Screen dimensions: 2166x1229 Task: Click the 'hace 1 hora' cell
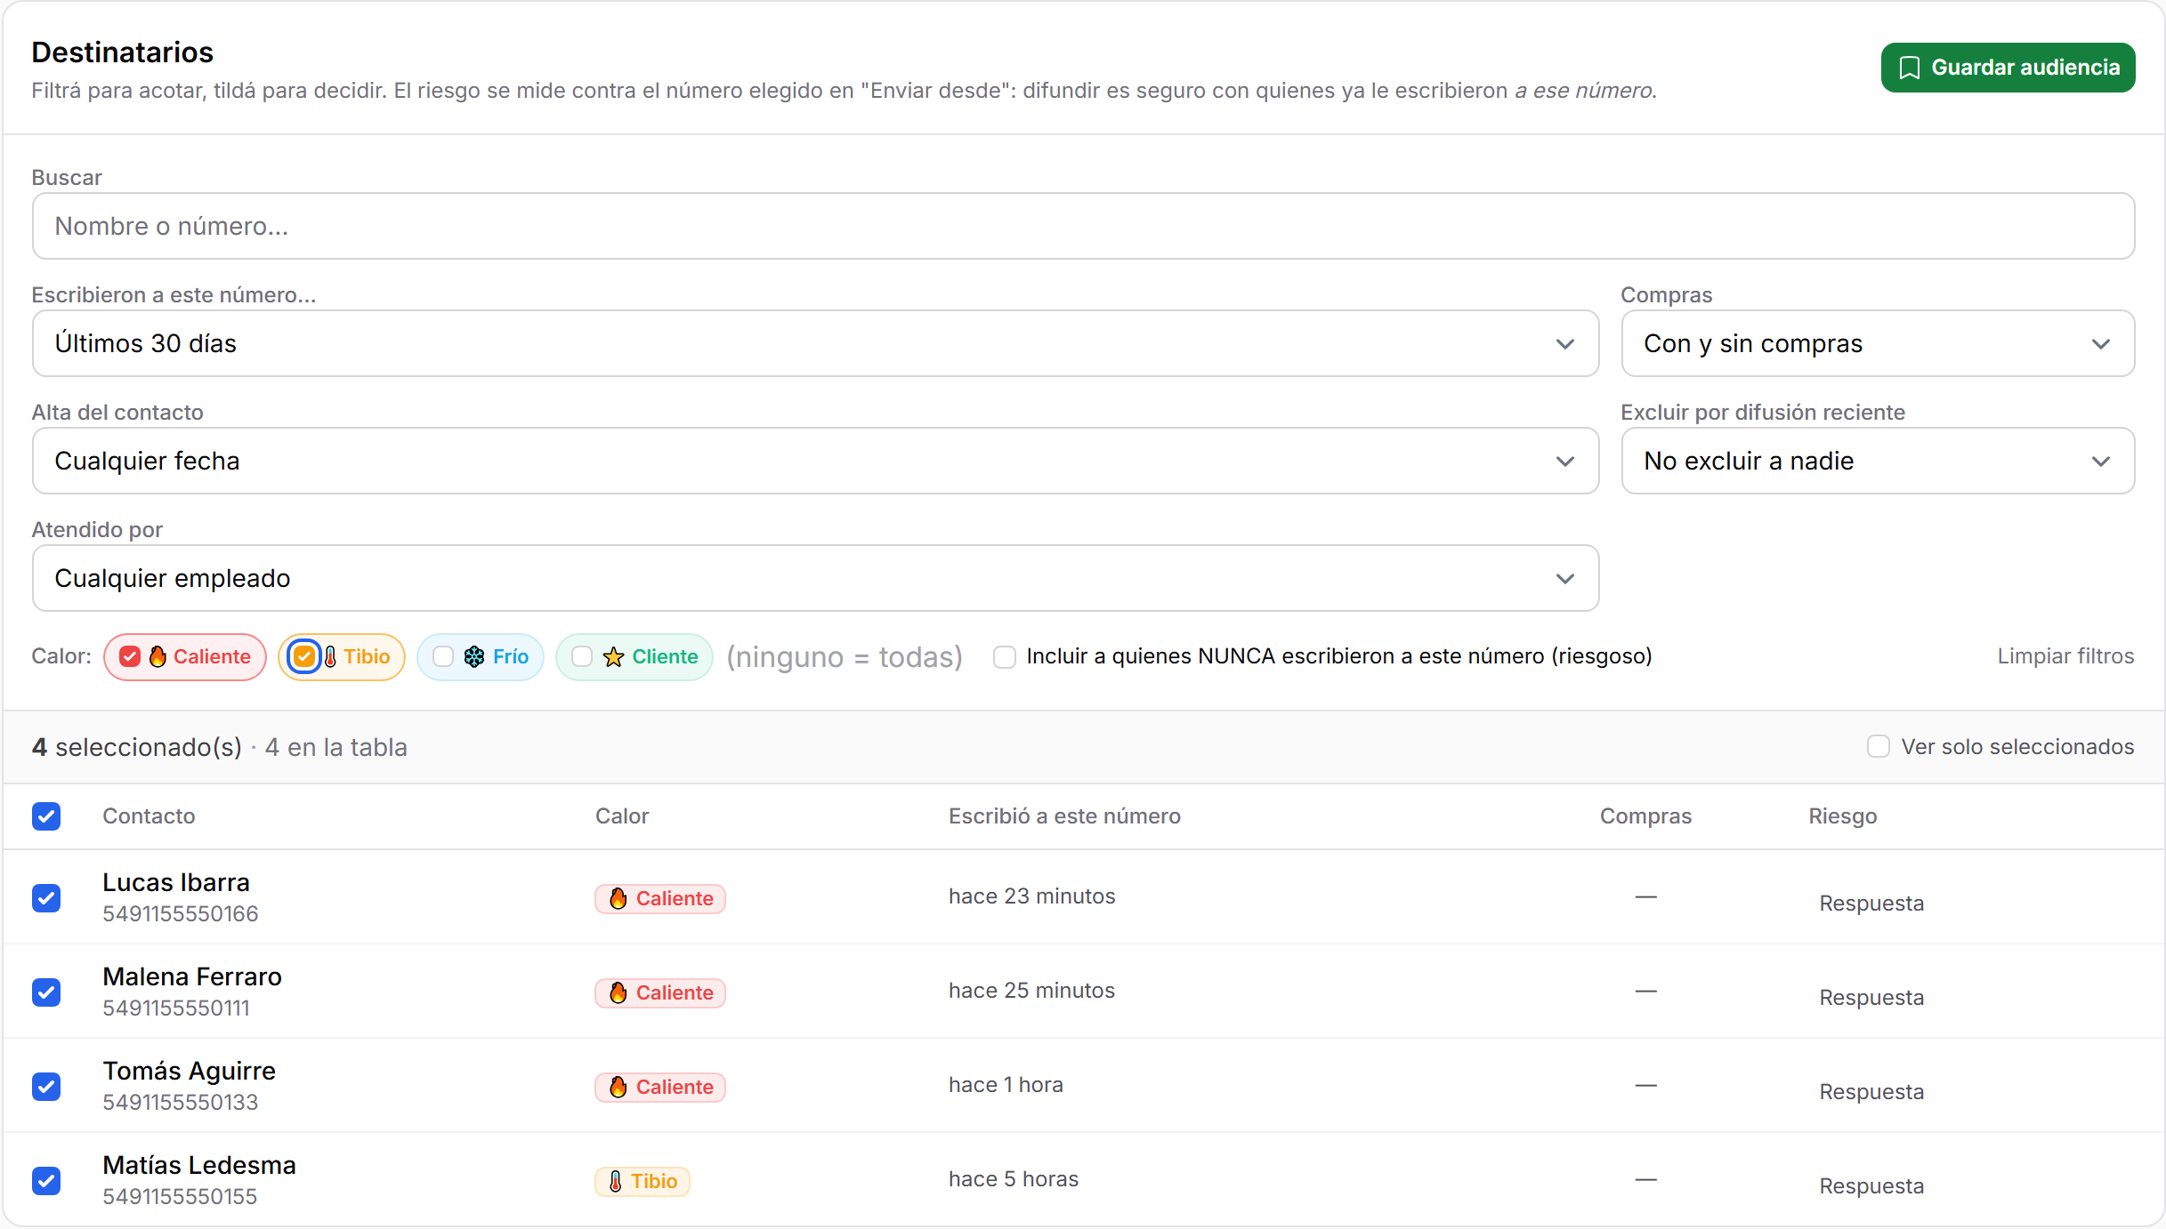click(1006, 1085)
